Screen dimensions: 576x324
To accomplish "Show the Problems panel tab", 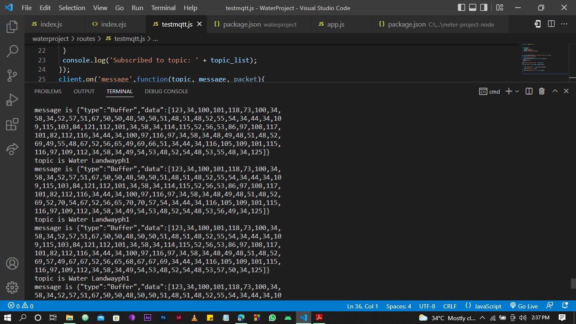I will [48, 91].
